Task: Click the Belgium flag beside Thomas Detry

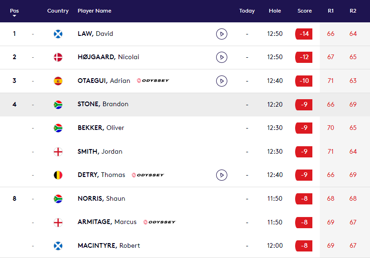Action: (x=58, y=175)
